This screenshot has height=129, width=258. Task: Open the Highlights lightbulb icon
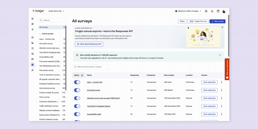pos(33,29)
